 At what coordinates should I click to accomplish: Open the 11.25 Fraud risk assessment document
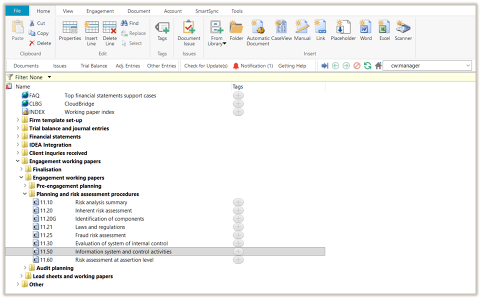[x=100, y=235]
